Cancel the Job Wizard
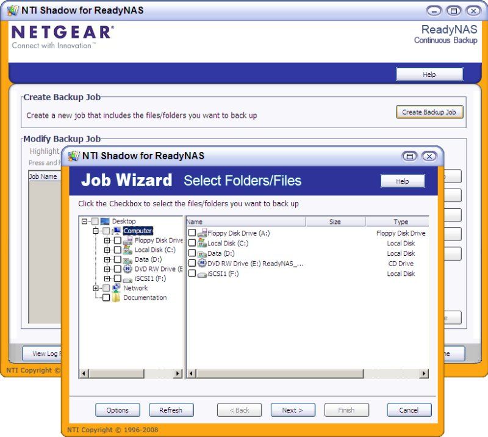 (x=409, y=410)
